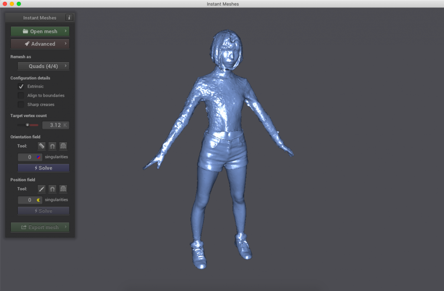Viewport: 444px width, 291px height.
Task: Enable Sharp creases
Action: (x=21, y=104)
